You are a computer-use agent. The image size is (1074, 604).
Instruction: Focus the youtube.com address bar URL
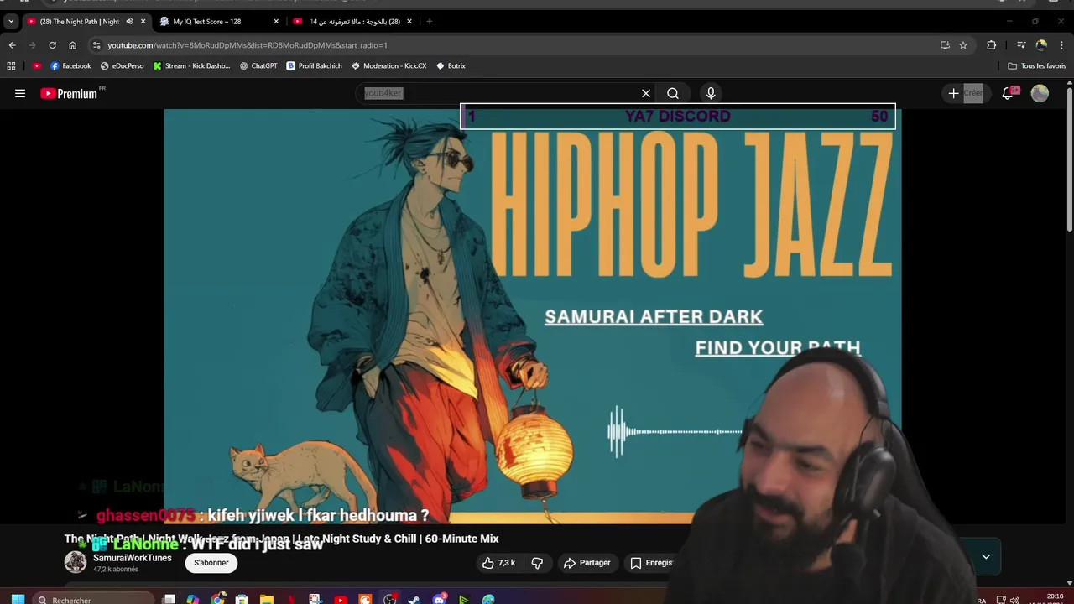coord(248,45)
